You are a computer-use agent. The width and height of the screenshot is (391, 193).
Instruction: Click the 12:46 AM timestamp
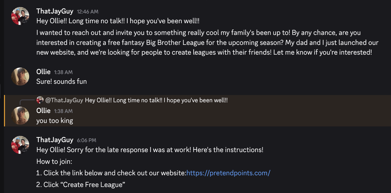(x=88, y=12)
